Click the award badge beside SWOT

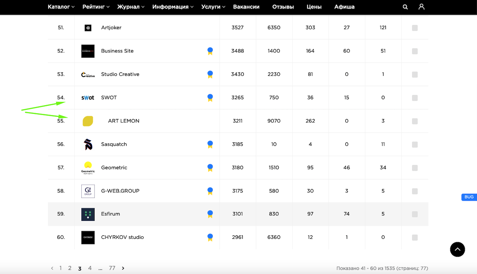(210, 97)
